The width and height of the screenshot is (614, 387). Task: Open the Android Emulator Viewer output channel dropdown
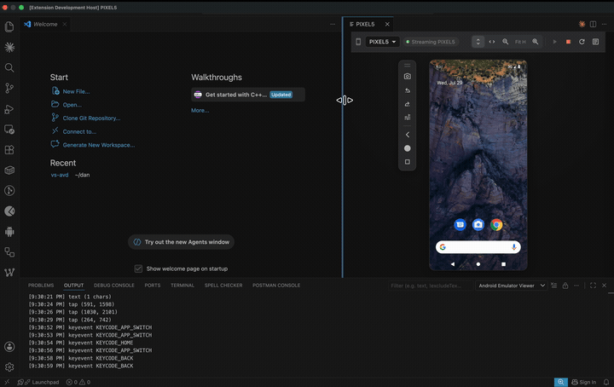click(x=512, y=286)
